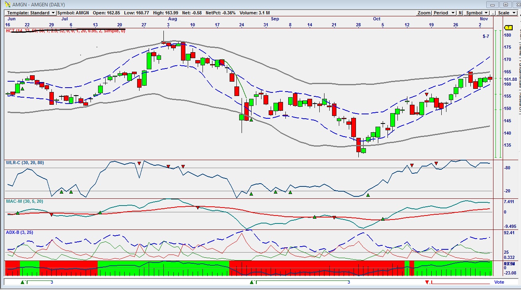521x290 pixels.
Task: Click the Sep month label on date axis
Action: pyautogui.click(x=275, y=19)
